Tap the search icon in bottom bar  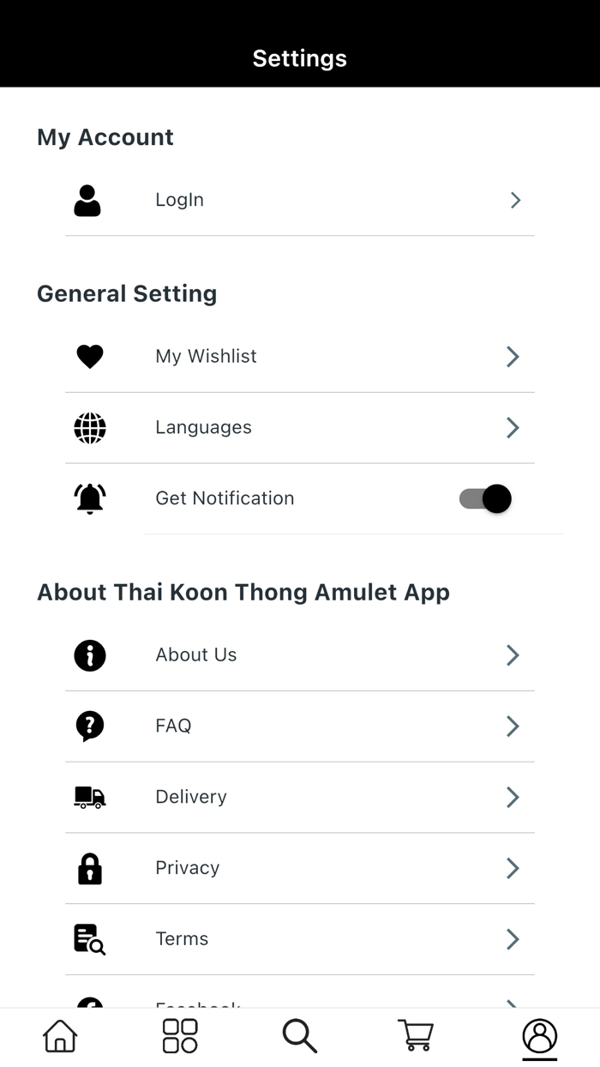[x=299, y=1035]
